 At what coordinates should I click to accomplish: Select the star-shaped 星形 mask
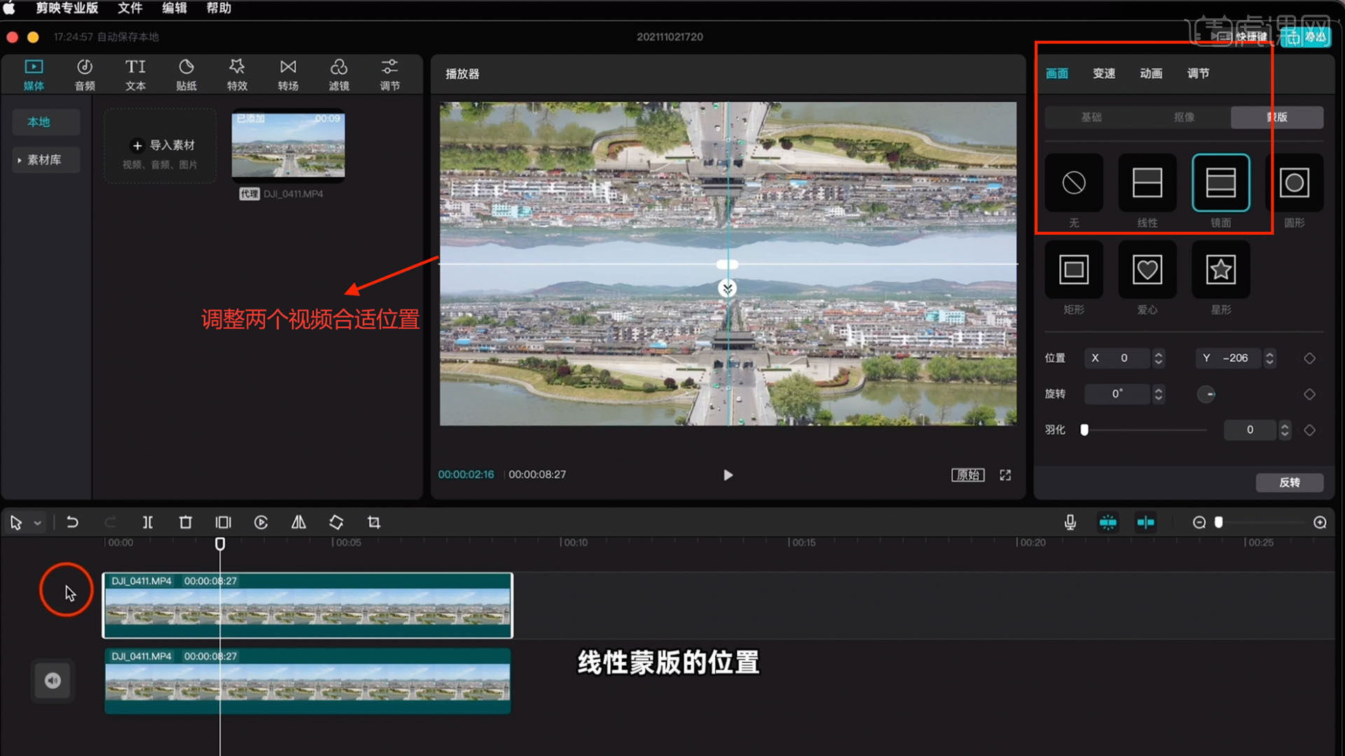click(x=1220, y=270)
